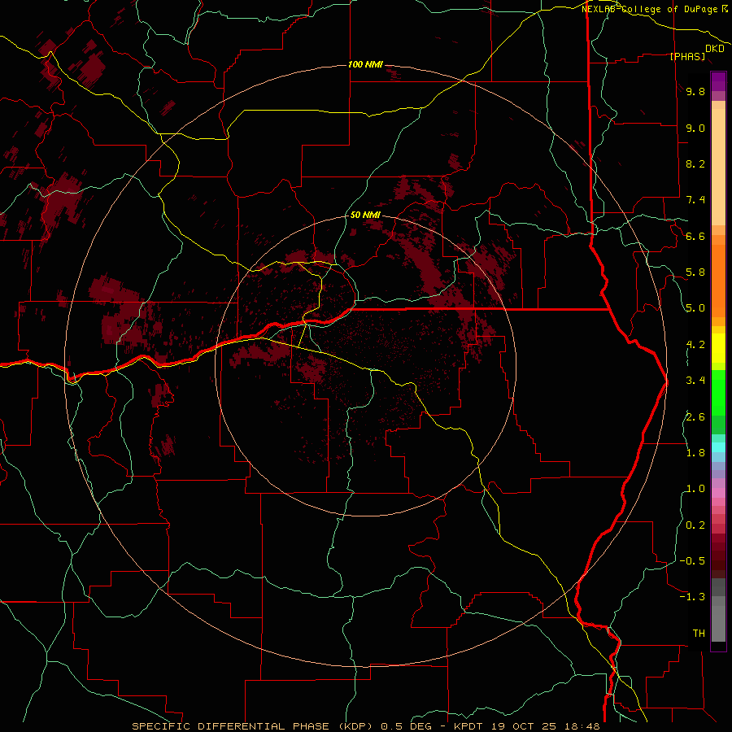Click the Specific Differential Phase caption at the bottom
This screenshot has height=732, width=732.
coord(365,726)
